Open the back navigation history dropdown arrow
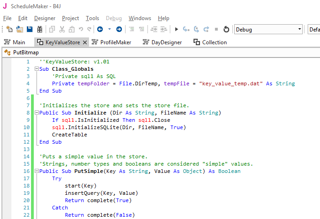 [109, 29]
